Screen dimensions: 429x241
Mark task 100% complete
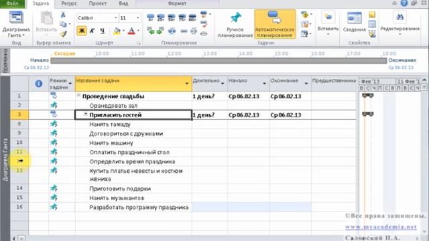point(192,18)
